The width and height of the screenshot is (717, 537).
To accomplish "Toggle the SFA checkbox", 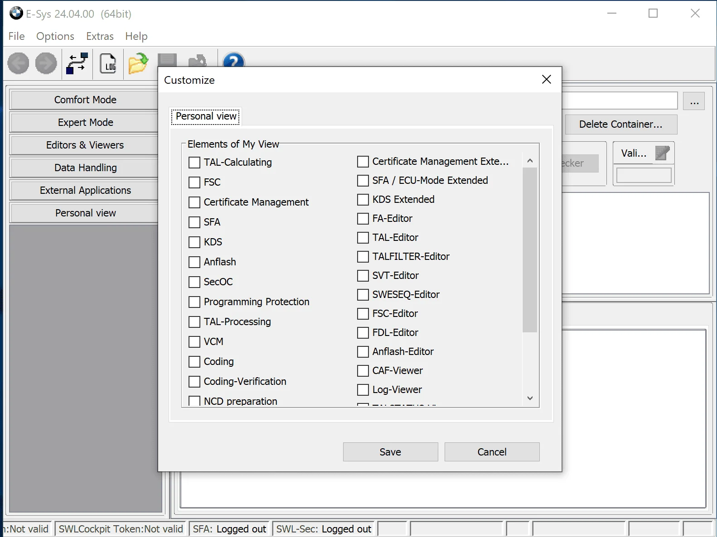I will tap(194, 222).
